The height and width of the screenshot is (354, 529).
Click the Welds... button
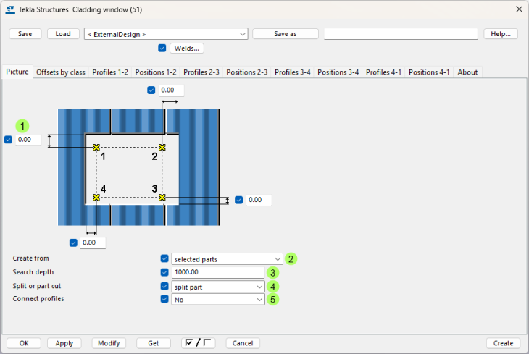tap(187, 49)
